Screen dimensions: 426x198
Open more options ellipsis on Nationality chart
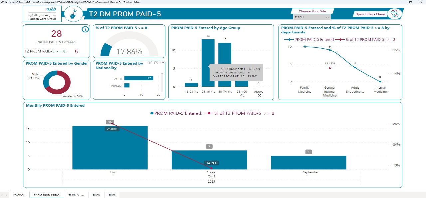162,62
